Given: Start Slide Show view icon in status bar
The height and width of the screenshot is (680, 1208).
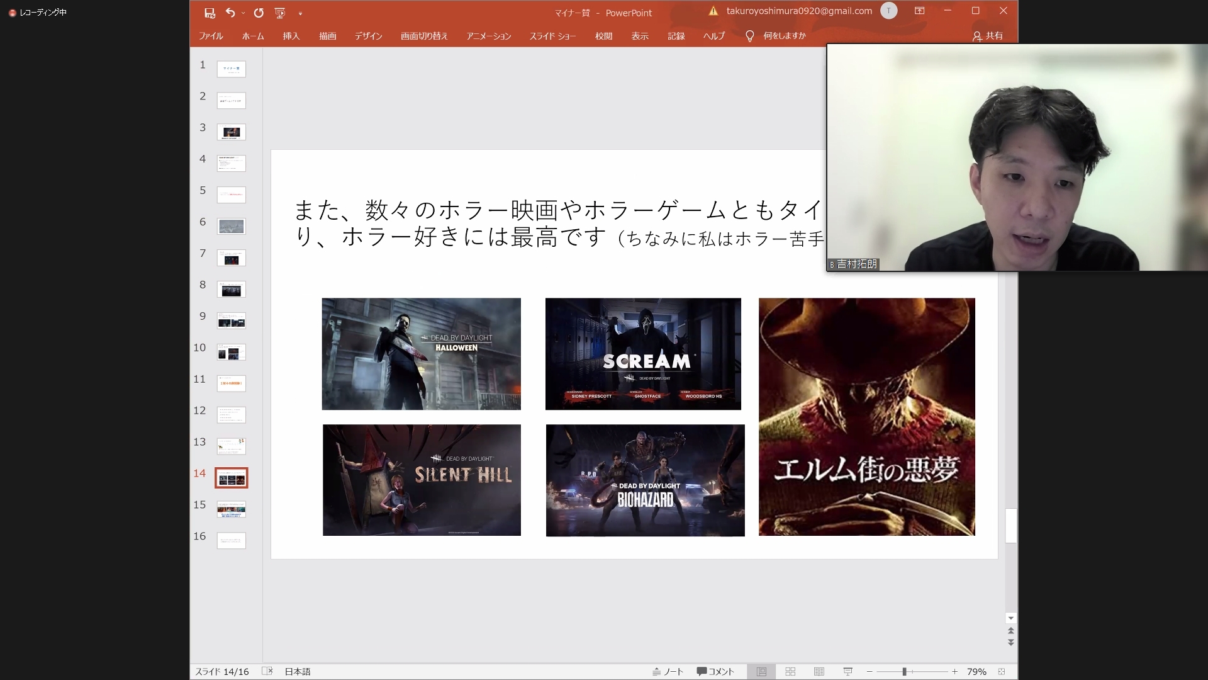Looking at the screenshot, I should click(x=847, y=671).
